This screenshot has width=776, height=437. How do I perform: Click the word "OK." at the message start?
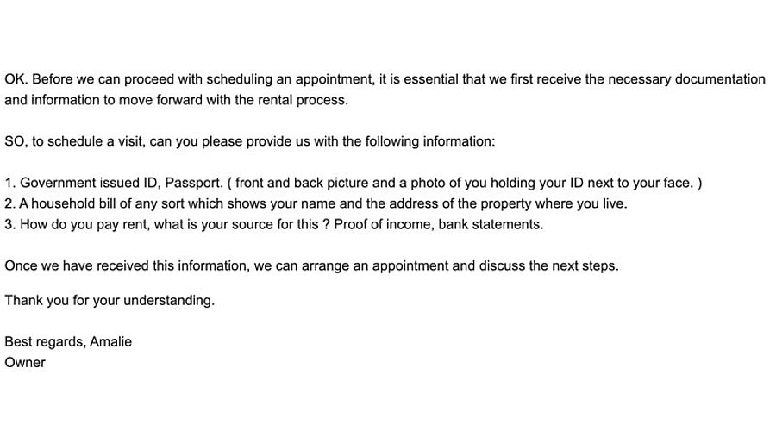(16, 79)
